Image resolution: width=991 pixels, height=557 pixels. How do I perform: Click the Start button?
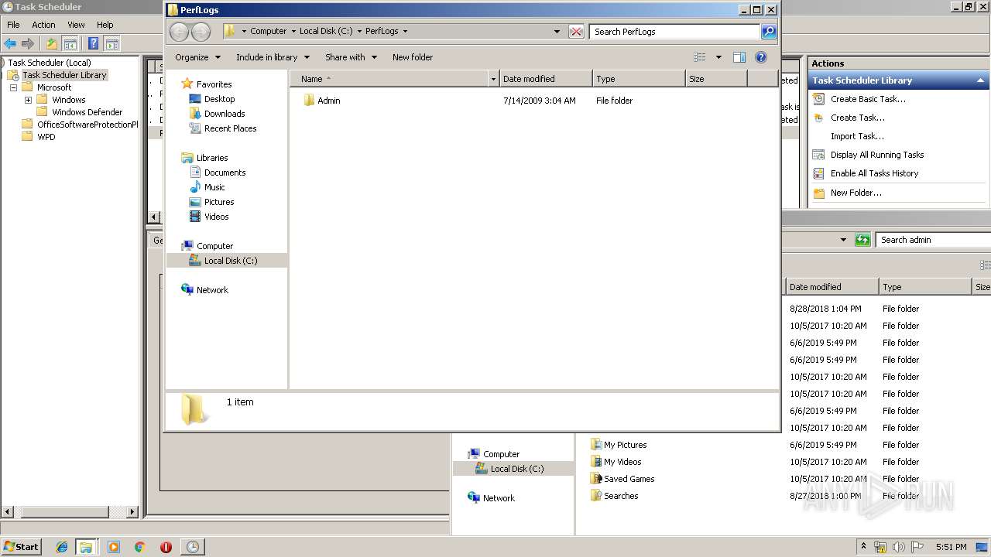coord(21,547)
